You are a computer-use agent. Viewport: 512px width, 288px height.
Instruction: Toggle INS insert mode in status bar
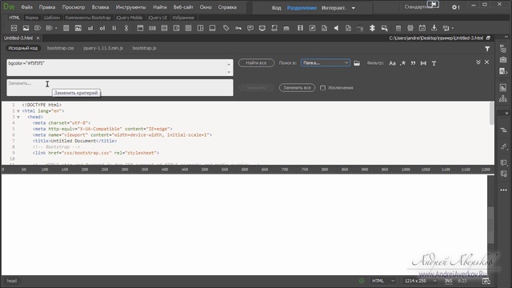[x=448, y=281]
